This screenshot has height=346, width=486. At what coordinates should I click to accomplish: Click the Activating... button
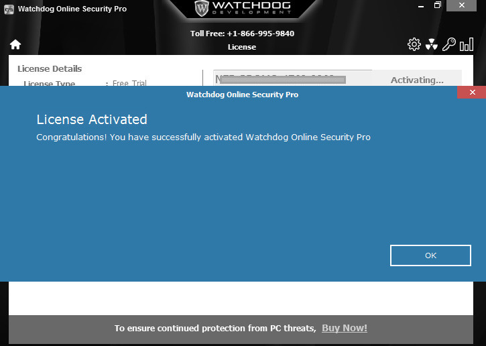tap(417, 80)
